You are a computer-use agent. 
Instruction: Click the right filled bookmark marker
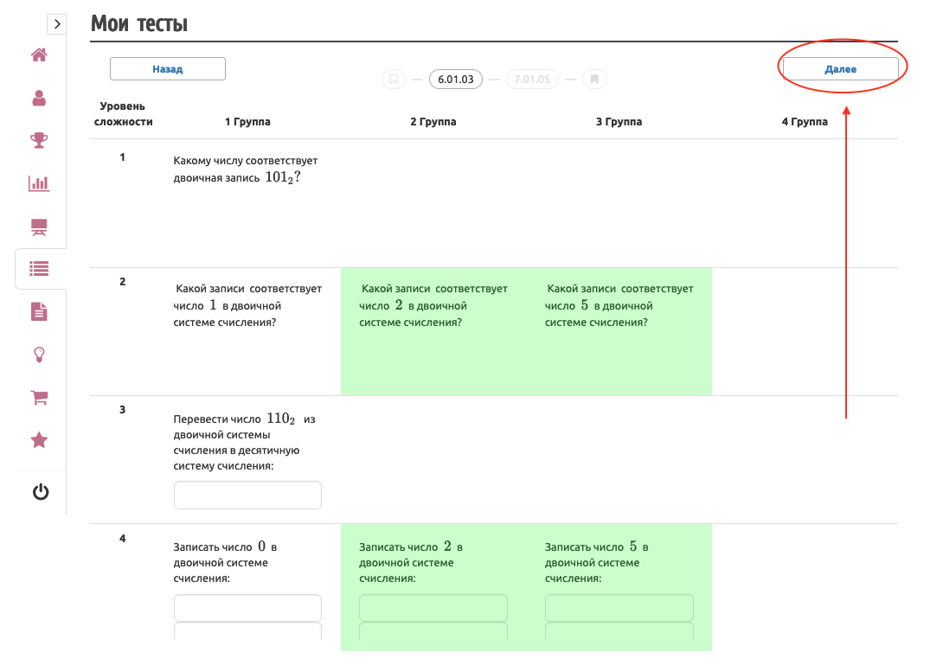(x=594, y=79)
